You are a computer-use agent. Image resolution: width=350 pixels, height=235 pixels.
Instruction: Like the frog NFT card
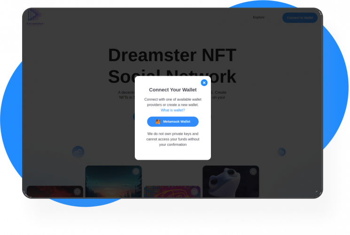click(x=253, y=172)
